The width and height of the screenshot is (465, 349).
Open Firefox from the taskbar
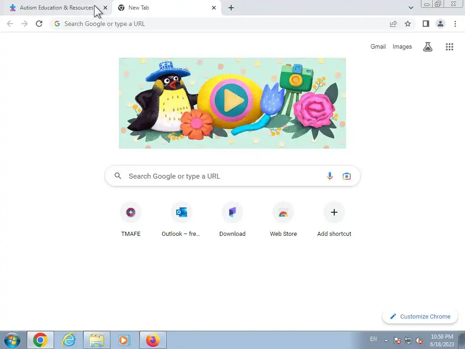pos(153,340)
